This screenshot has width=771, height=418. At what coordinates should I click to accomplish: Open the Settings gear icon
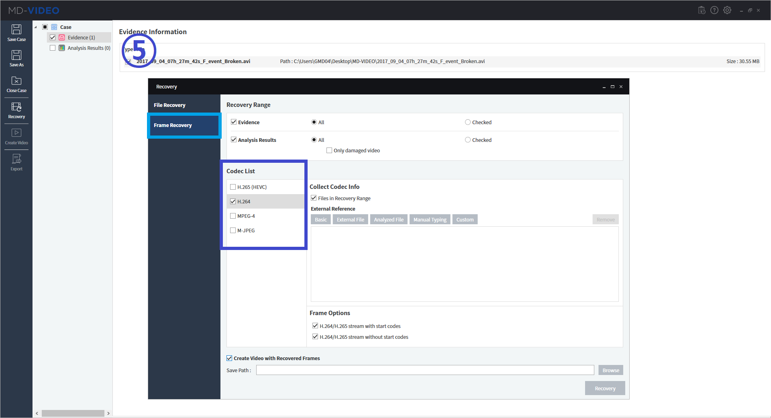pyautogui.click(x=728, y=10)
